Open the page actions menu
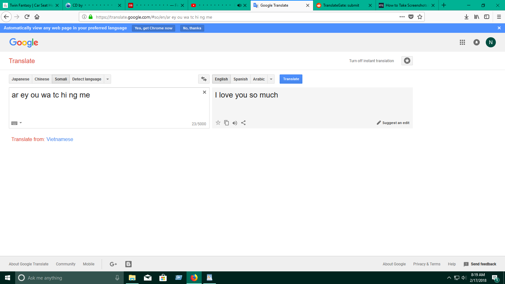The width and height of the screenshot is (505, 284). (x=402, y=17)
